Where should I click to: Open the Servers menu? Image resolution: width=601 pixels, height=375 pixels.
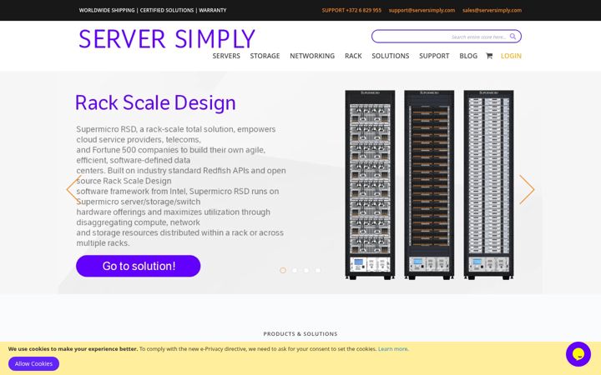point(226,56)
